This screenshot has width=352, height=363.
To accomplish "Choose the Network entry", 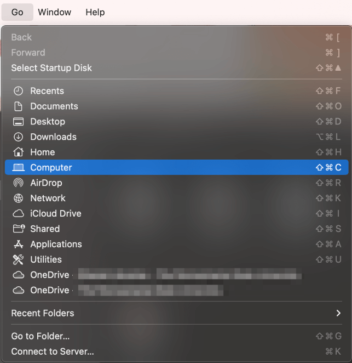I will tap(177, 198).
